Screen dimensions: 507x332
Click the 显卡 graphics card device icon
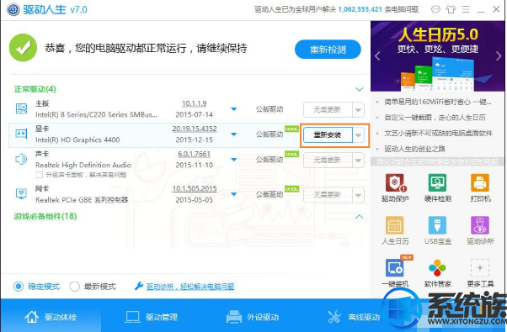(x=21, y=134)
